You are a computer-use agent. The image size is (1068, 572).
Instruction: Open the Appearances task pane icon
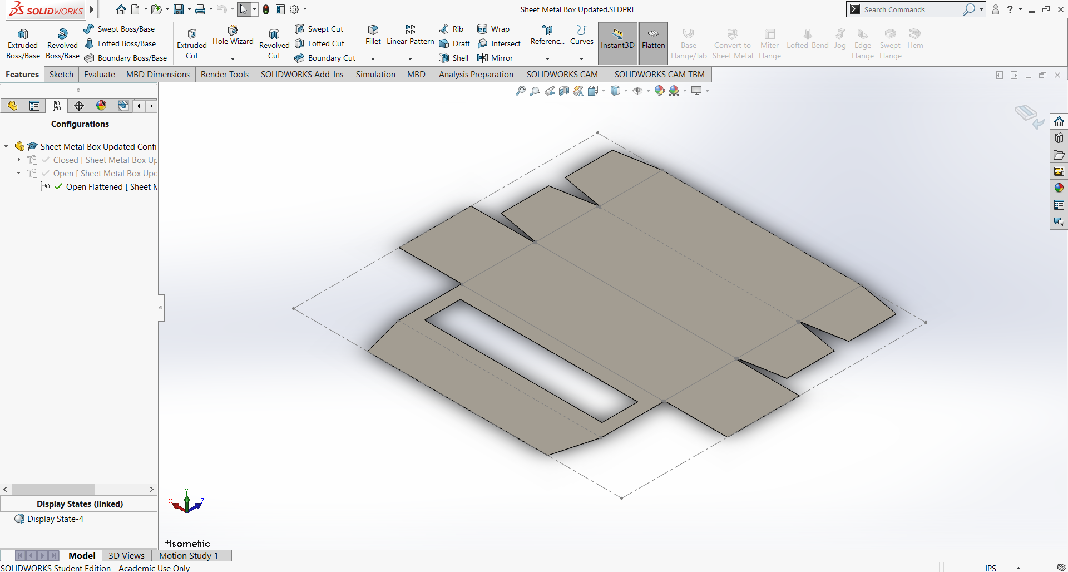click(x=1059, y=188)
